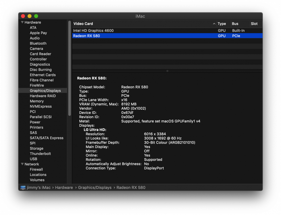This screenshot has width=281, height=215.
Task: Select the Intel HD Graphics 4600 row
Action: (x=167, y=31)
